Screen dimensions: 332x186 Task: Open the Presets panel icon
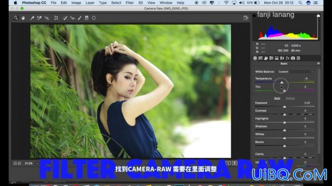[299, 58]
